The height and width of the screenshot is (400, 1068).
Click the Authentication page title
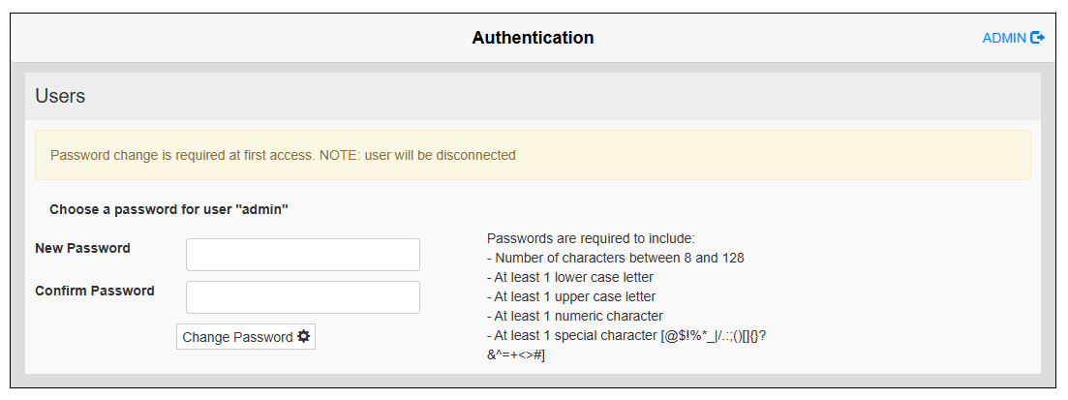point(533,38)
